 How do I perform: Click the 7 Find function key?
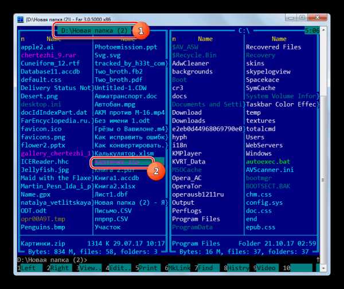207,268
